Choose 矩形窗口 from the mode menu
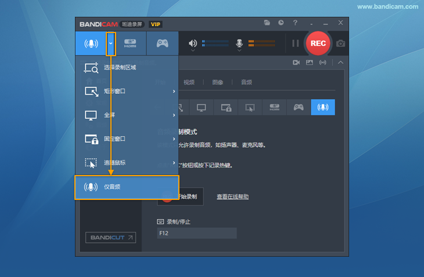Viewport: 424px width, 277px height. [x=127, y=91]
